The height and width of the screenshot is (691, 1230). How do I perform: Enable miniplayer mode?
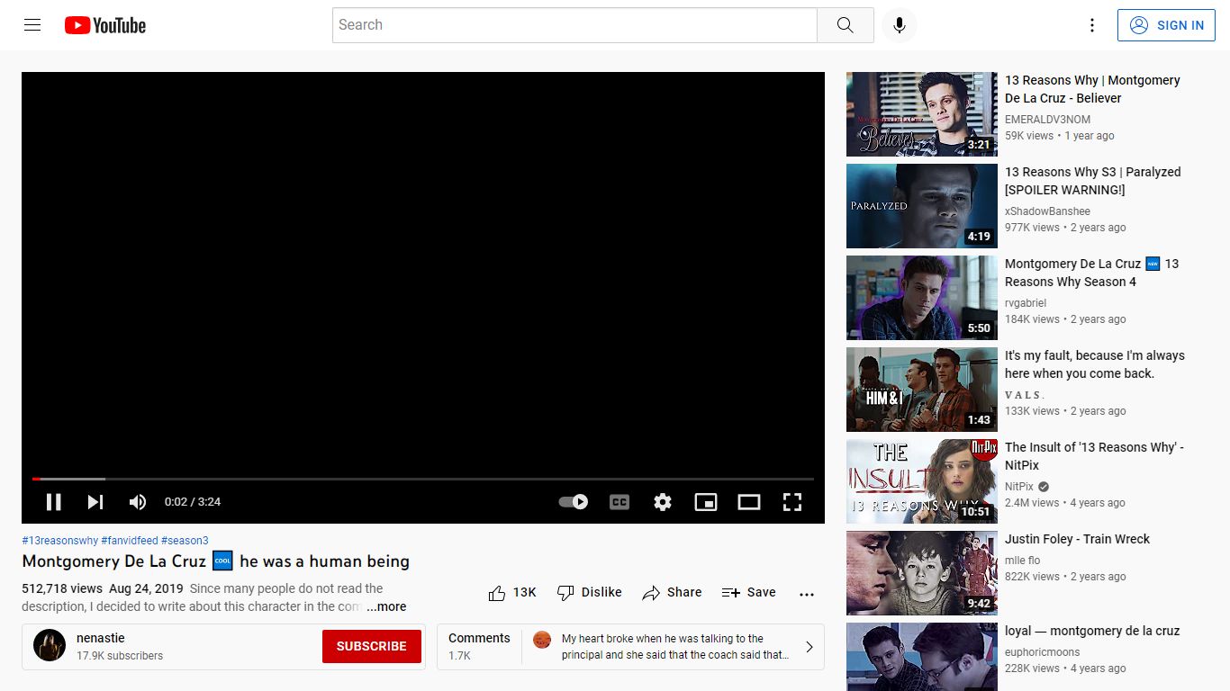click(x=706, y=502)
